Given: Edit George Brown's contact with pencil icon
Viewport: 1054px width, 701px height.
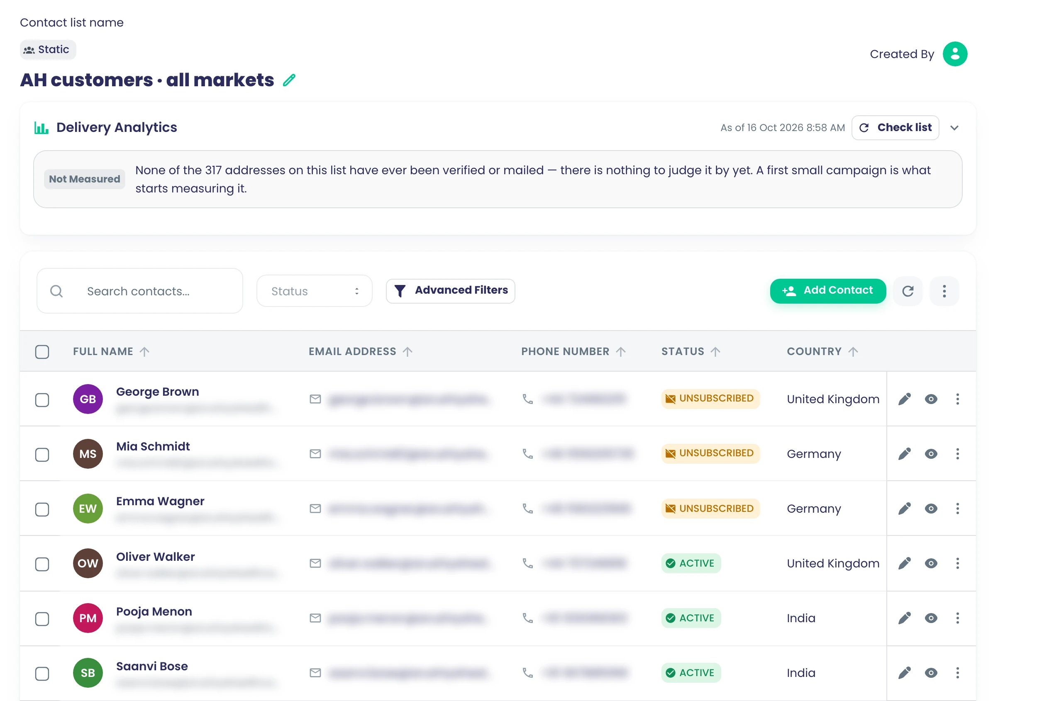Looking at the screenshot, I should (904, 399).
